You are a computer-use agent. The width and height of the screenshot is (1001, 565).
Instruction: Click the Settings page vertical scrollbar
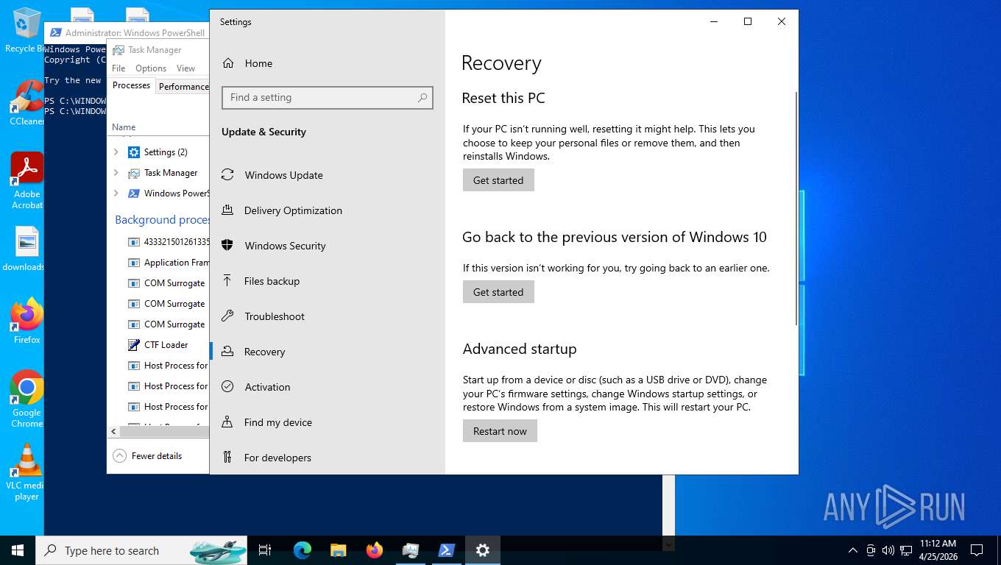coord(796,208)
